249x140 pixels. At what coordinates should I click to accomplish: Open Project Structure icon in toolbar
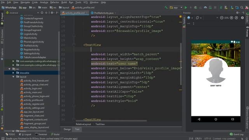pos(237,7)
